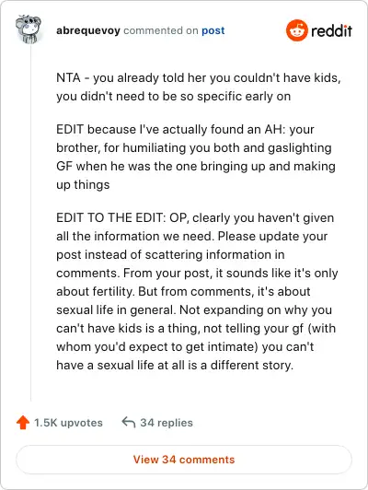Click the line "brother, for humiliating you both"
368x490 pixels.
[x=194, y=147]
